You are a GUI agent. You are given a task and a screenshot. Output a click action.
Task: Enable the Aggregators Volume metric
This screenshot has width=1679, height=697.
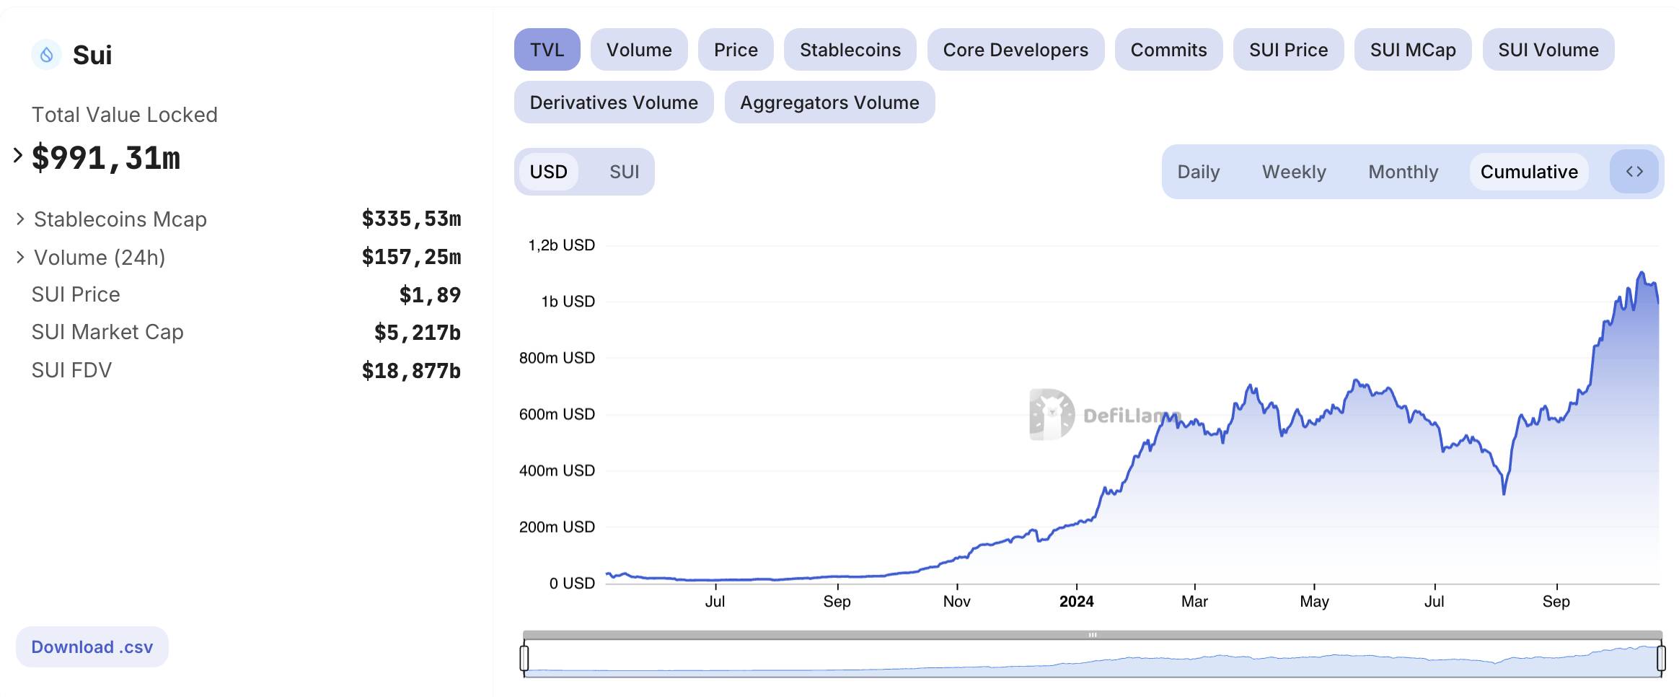click(829, 102)
